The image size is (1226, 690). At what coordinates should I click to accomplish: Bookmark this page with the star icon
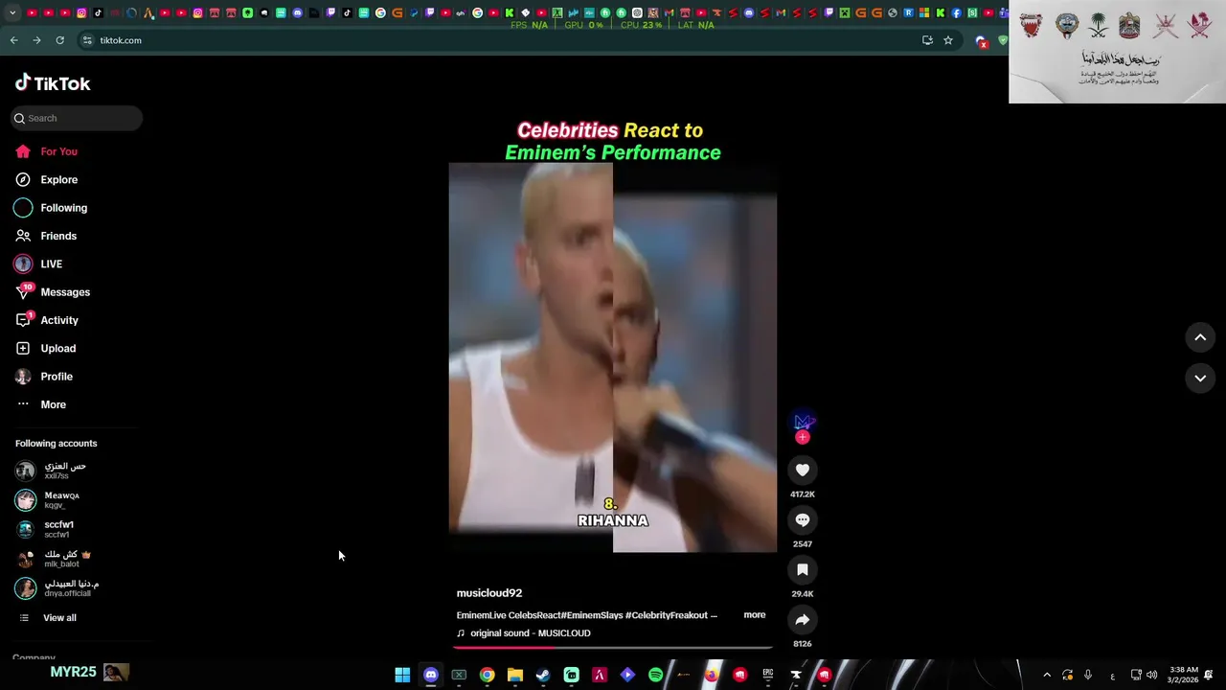click(x=948, y=40)
